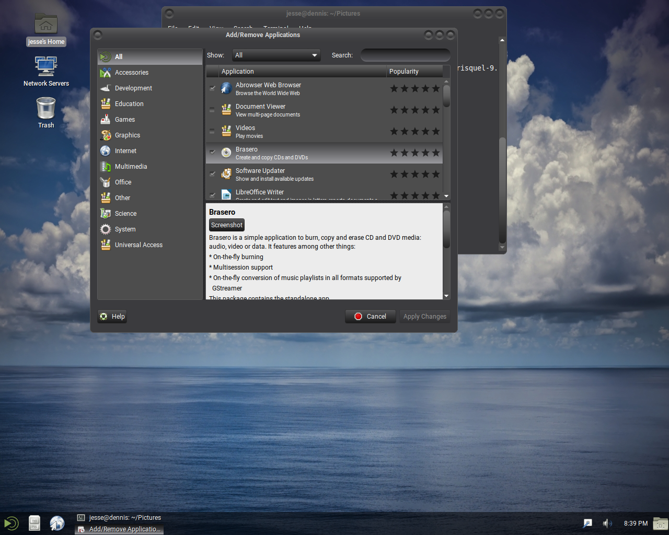Open the Office category
Screen dimensions: 669x535
[x=150, y=182]
